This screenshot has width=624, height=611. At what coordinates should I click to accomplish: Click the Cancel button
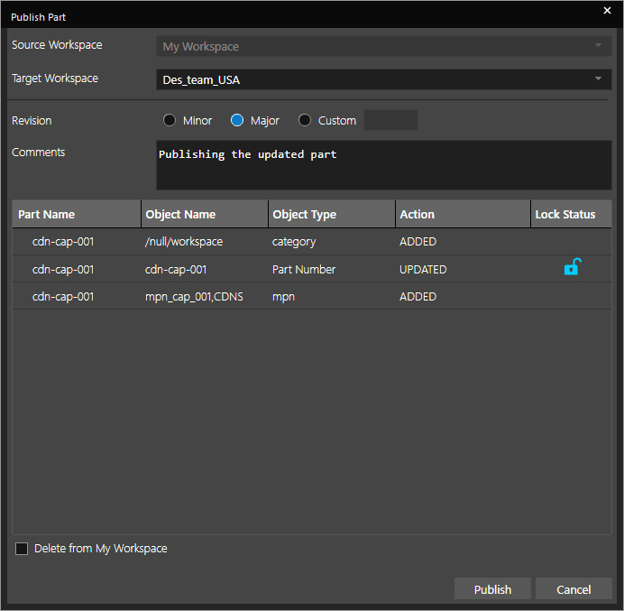click(574, 589)
